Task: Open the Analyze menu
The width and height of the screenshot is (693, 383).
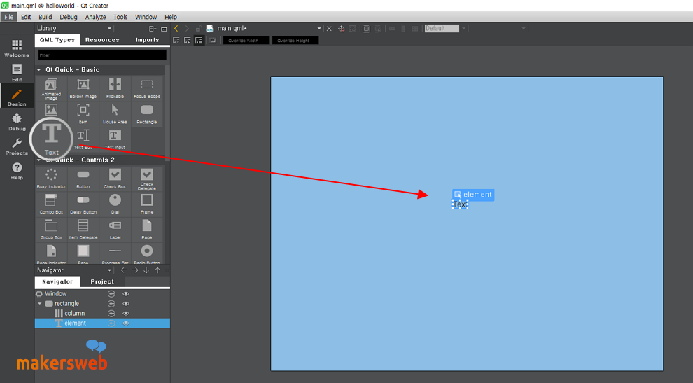Action: (x=95, y=17)
